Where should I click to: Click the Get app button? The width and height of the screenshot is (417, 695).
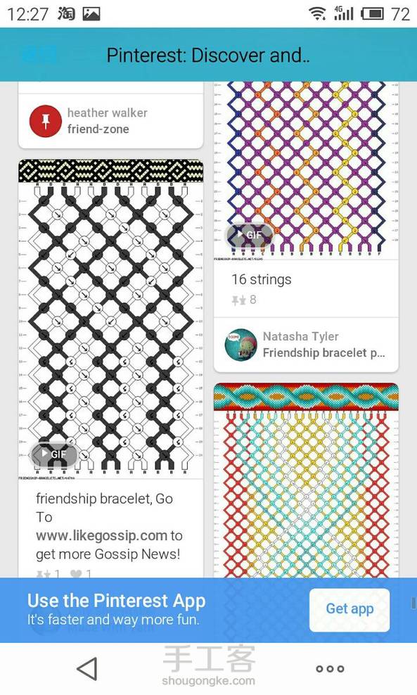click(x=349, y=609)
